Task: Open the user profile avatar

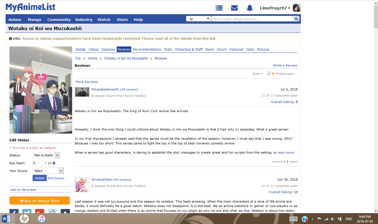Action: (x=296, y=8)
